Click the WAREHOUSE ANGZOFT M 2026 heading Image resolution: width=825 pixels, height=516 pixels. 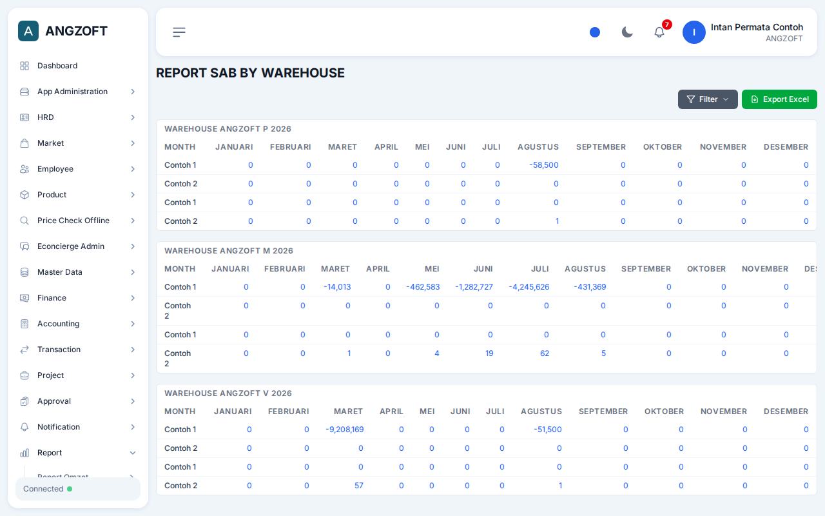click(229, 251)
